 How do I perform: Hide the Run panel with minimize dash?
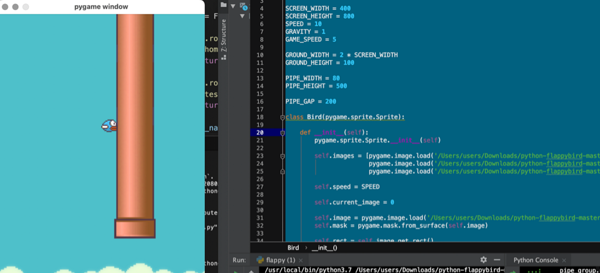[496, 260]
